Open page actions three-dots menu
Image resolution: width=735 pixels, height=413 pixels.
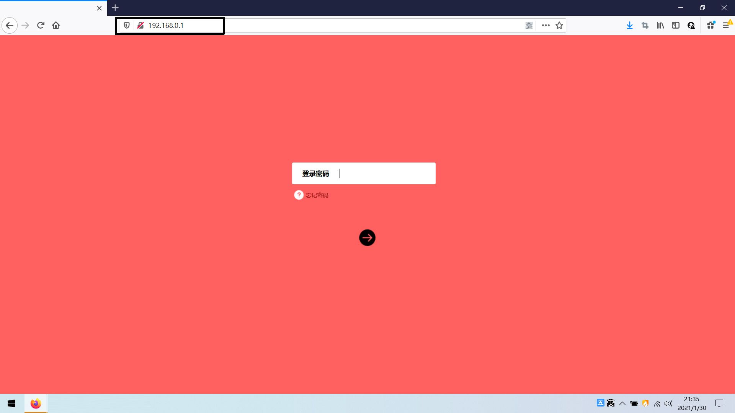(x=546, y=25)
